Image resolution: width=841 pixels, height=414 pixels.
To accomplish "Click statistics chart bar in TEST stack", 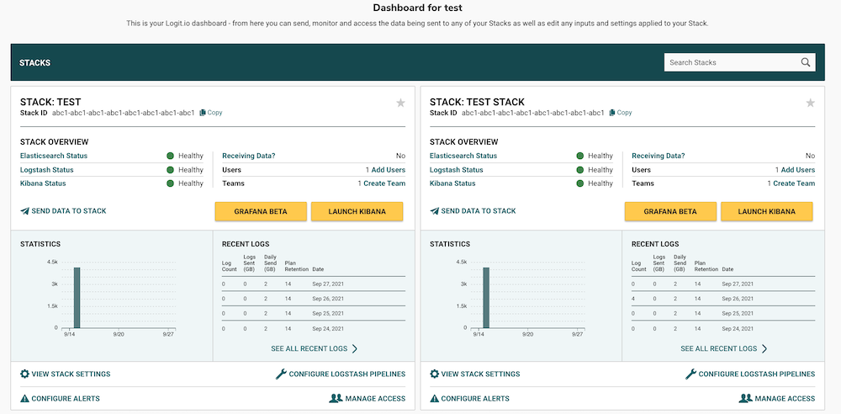I will [77, 298].
